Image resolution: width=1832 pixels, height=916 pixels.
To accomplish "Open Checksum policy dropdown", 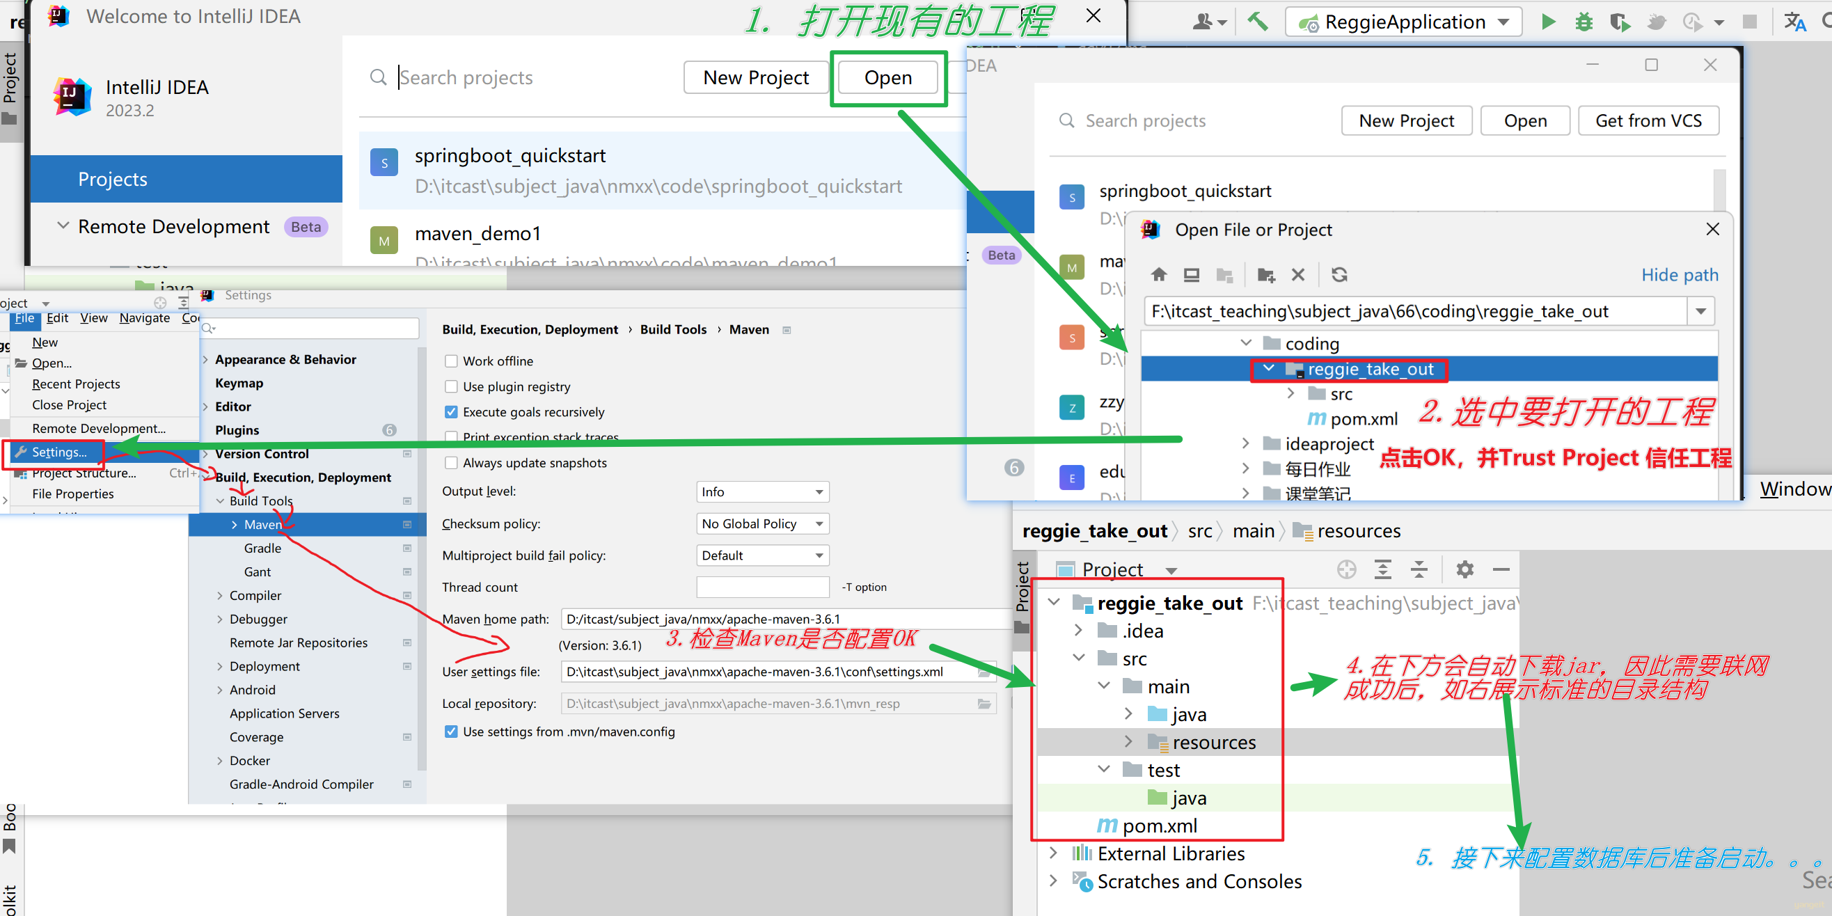I will click(762, 523).
